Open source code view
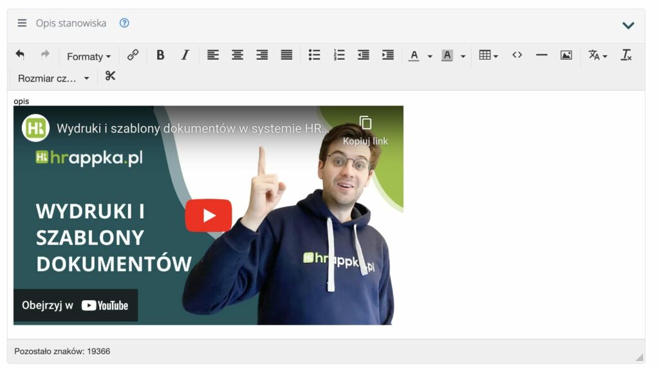The image size is (659, 369). 517,55
